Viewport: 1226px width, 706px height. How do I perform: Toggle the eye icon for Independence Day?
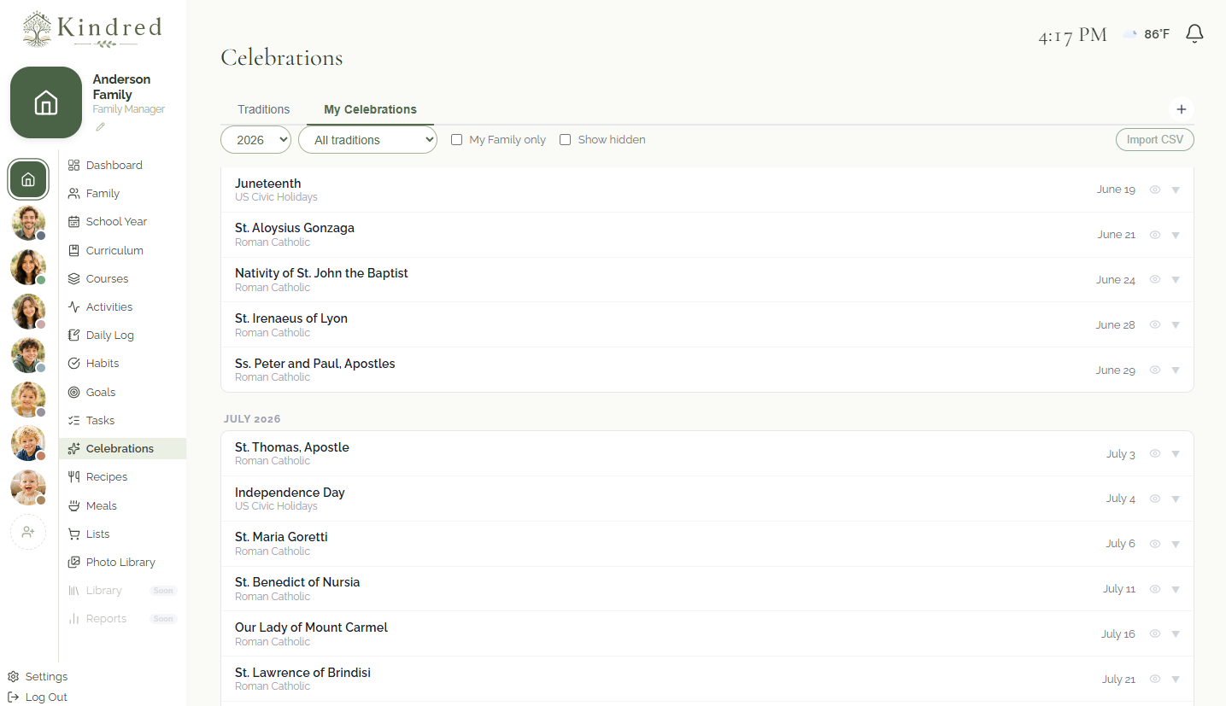(x=1155, y=498)
